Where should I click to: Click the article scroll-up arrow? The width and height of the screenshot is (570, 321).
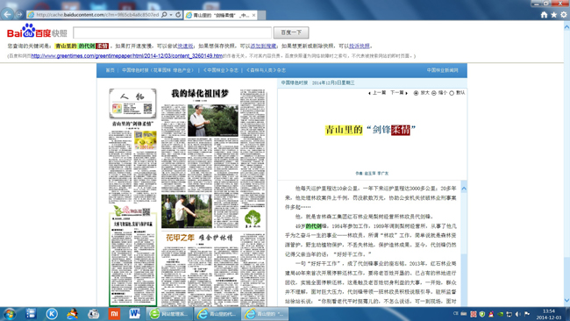(x=464, y=189)
